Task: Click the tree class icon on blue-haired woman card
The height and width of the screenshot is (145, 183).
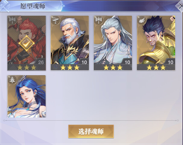Action: tap(12, 80)
